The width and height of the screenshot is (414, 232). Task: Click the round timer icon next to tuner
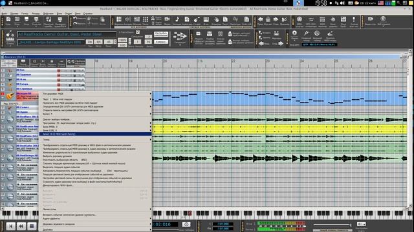tap(317, 33)
